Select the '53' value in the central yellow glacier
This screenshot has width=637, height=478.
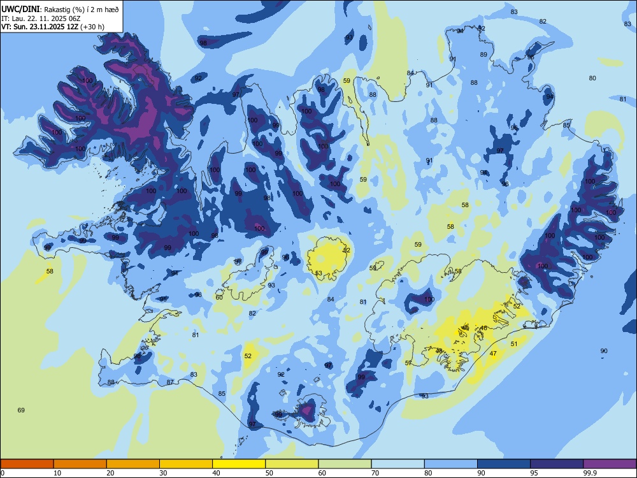pyautogui.click(x=318, y=273)
